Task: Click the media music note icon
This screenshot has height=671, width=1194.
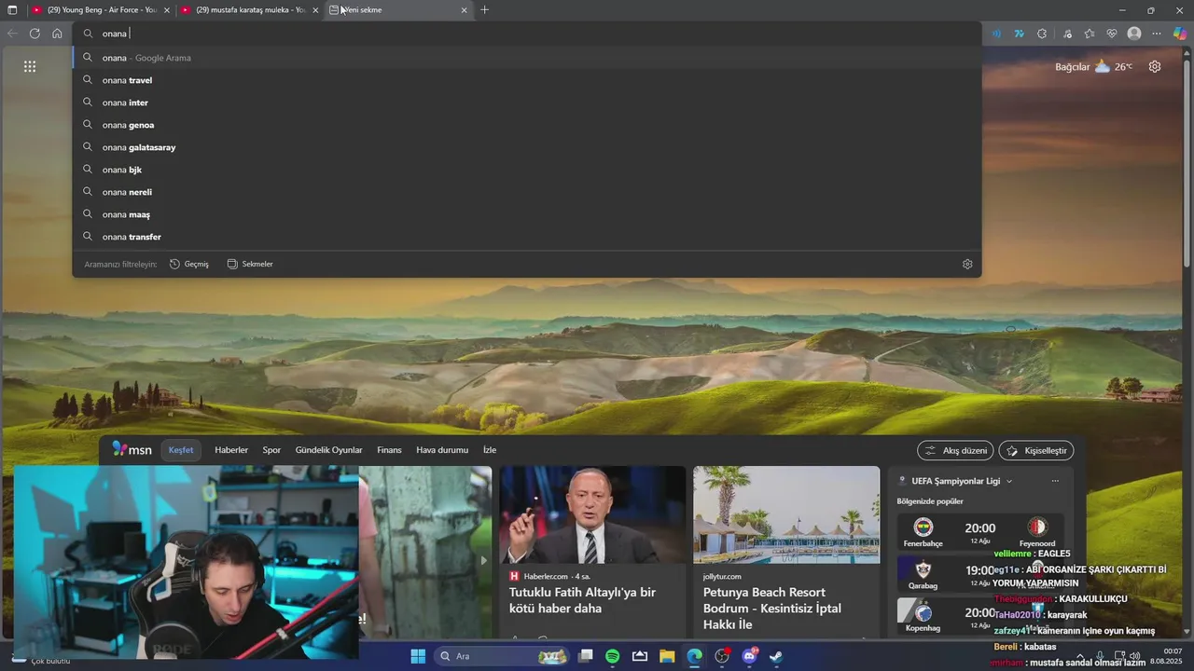Action: (x=1067, y=34)
